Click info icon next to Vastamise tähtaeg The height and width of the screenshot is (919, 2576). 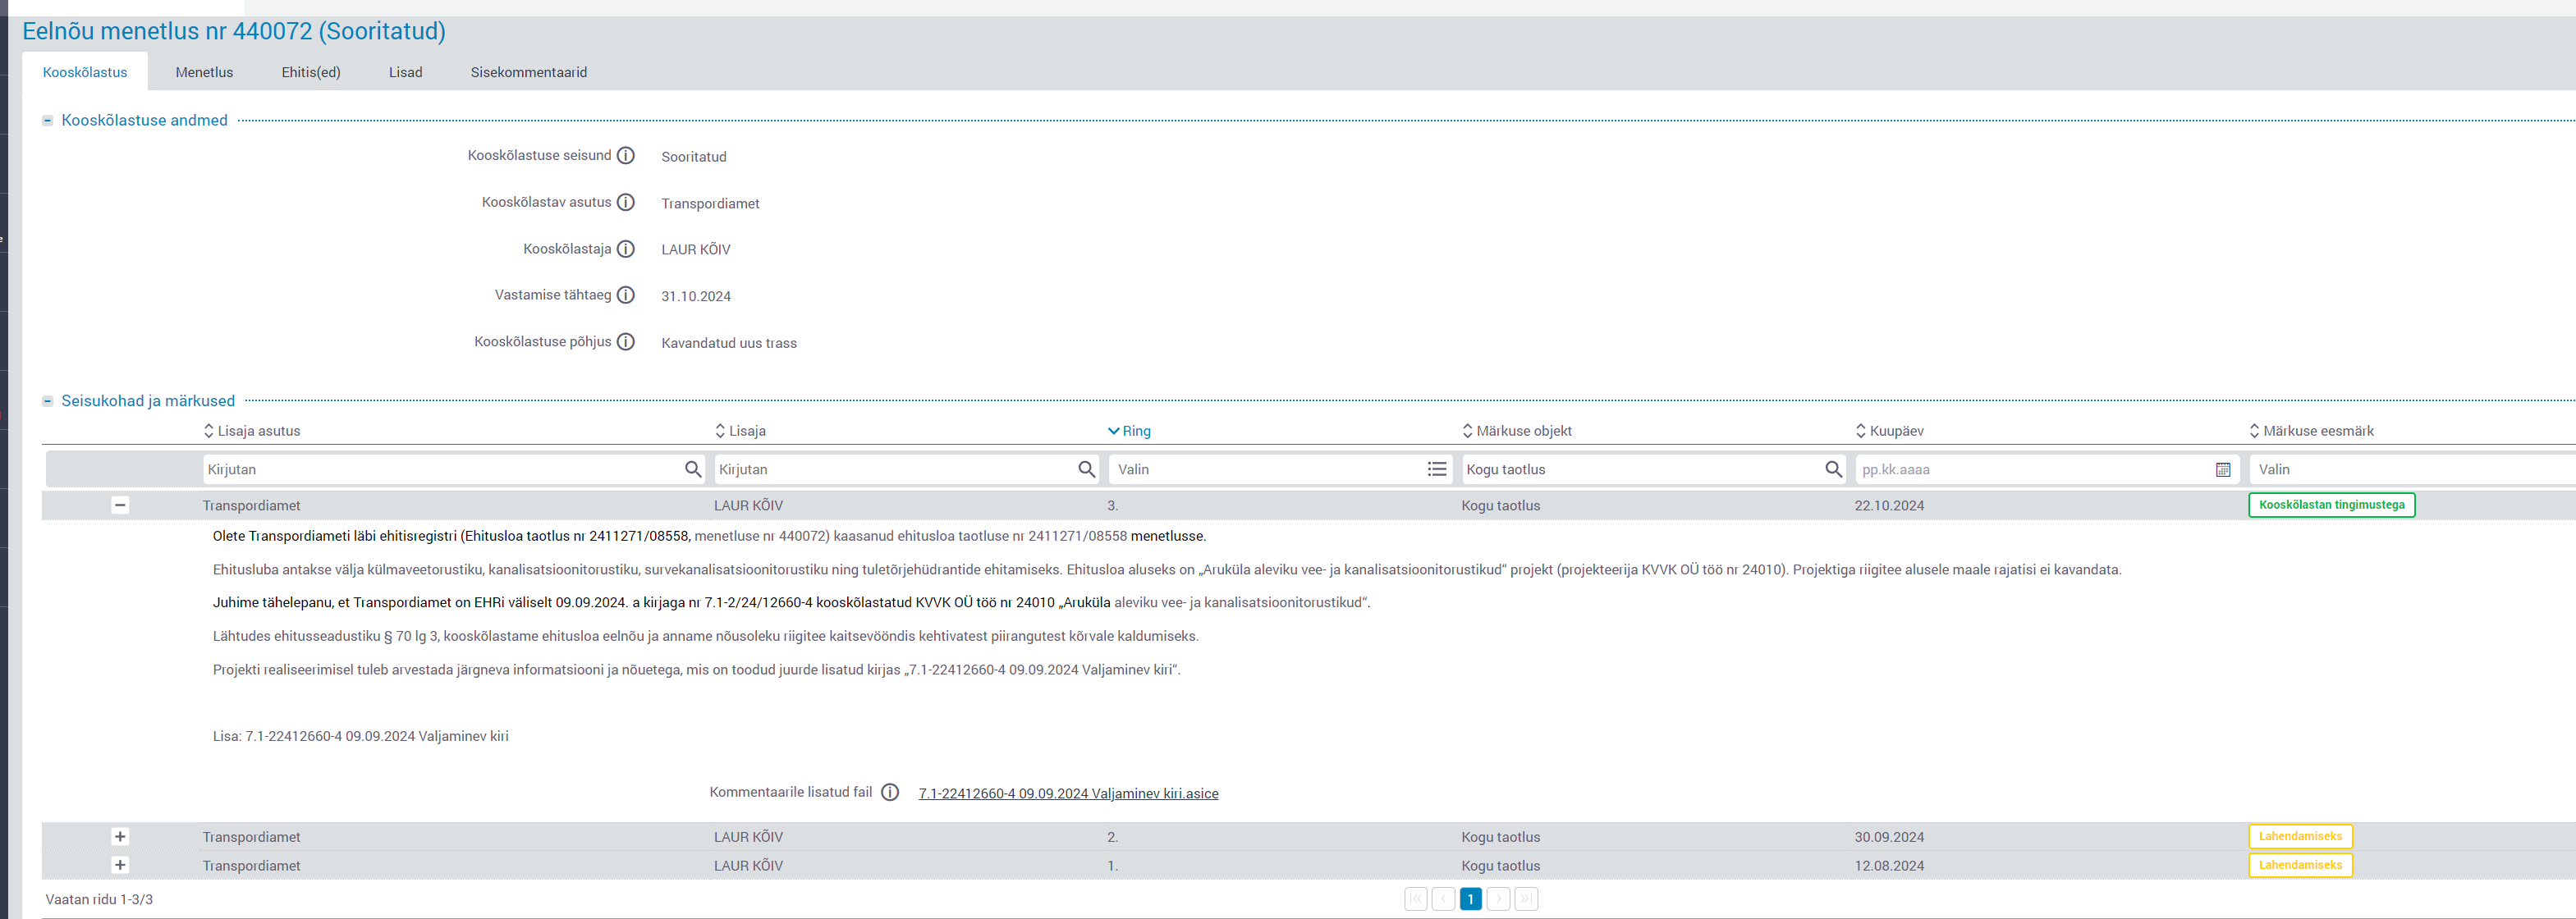pos(625,295)
